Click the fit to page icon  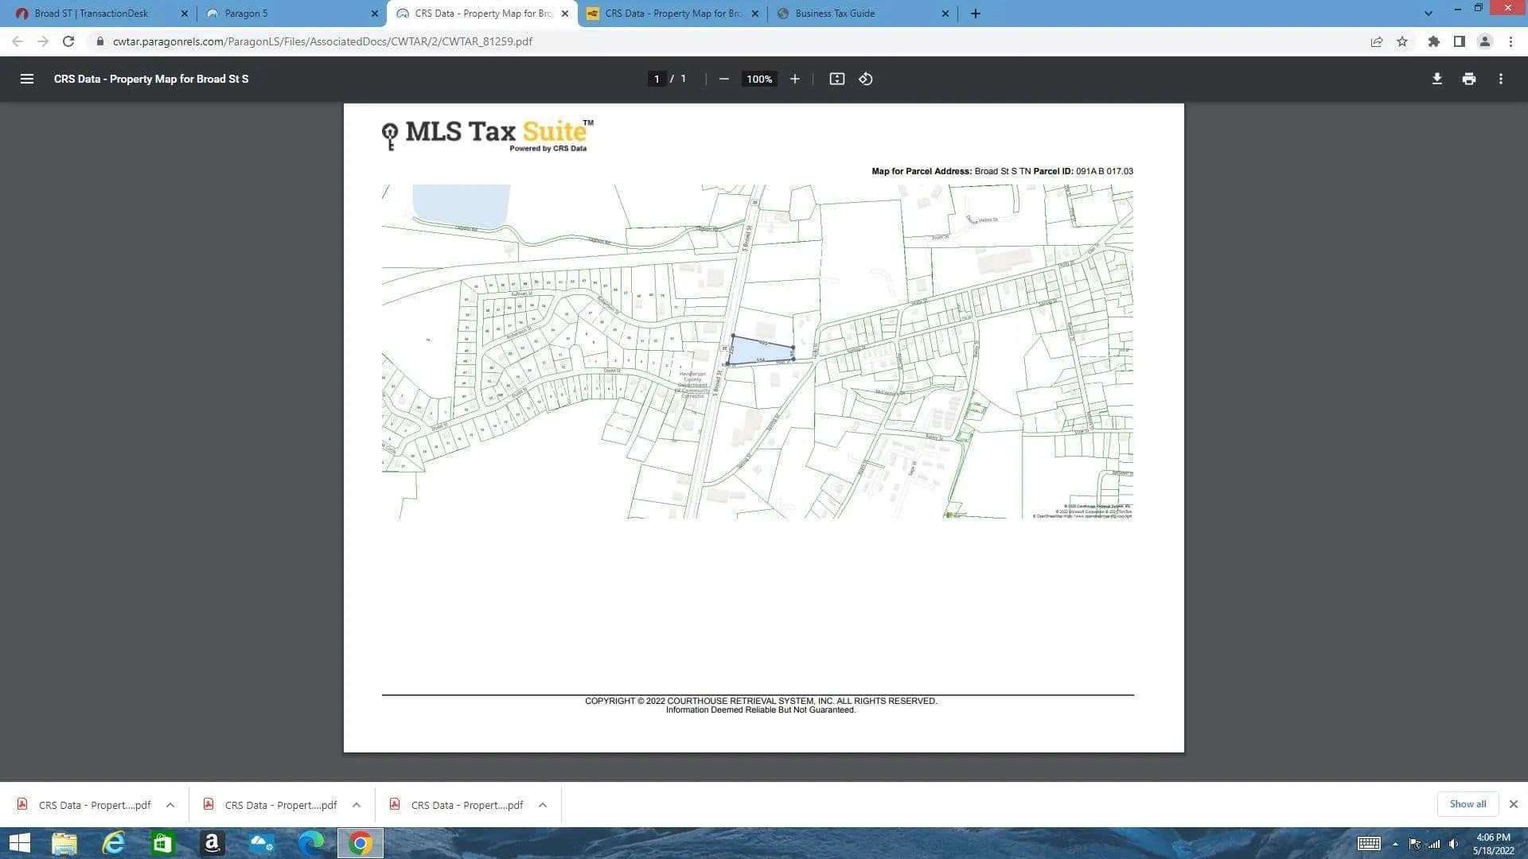pyautogui.click(x=836, y=79)
